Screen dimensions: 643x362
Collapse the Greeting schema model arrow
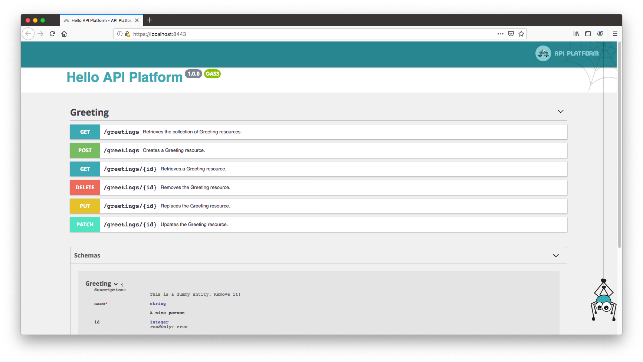[x=116, y=284]
